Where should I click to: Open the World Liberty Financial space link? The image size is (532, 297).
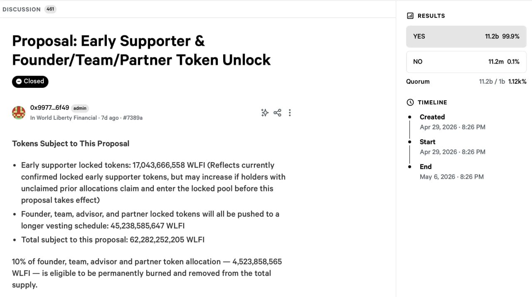(x=63, y=118)
